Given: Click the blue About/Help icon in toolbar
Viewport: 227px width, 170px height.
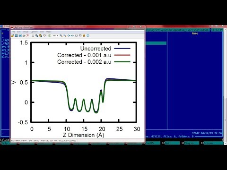Looking at the screenshot, I should tap(88, 36).
